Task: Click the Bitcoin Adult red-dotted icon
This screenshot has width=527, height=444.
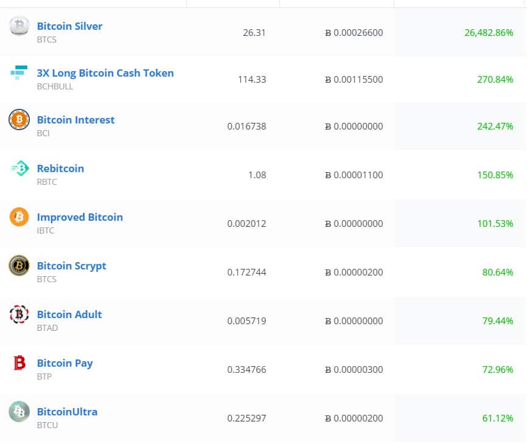Action: [19, 314]
